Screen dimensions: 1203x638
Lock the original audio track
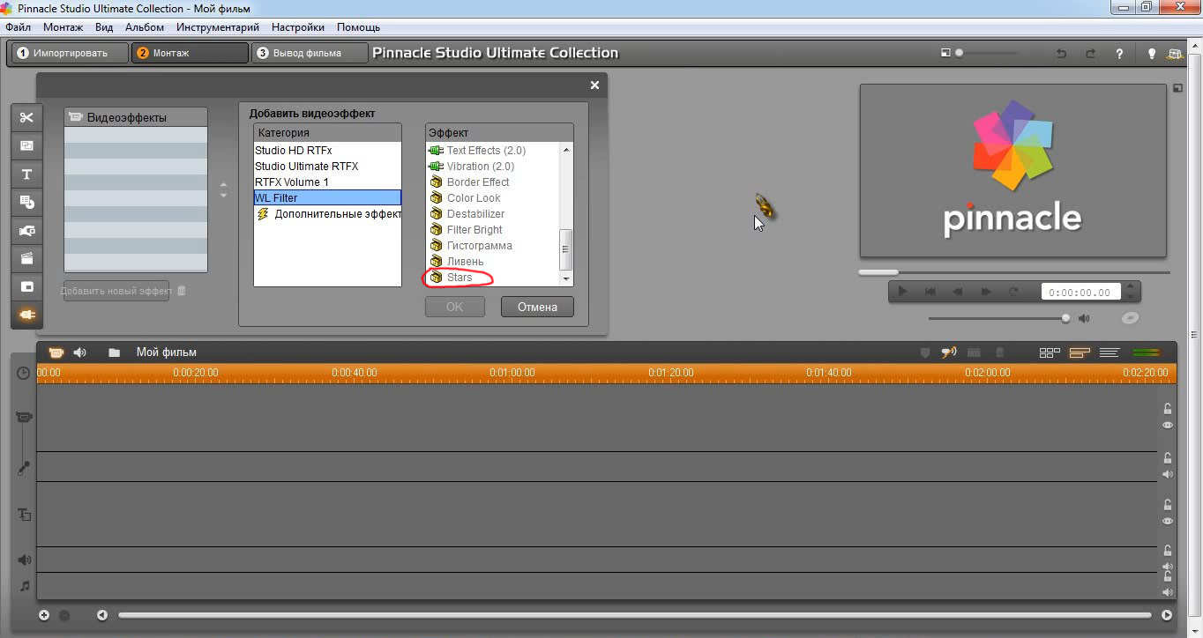coord(1168,458)
